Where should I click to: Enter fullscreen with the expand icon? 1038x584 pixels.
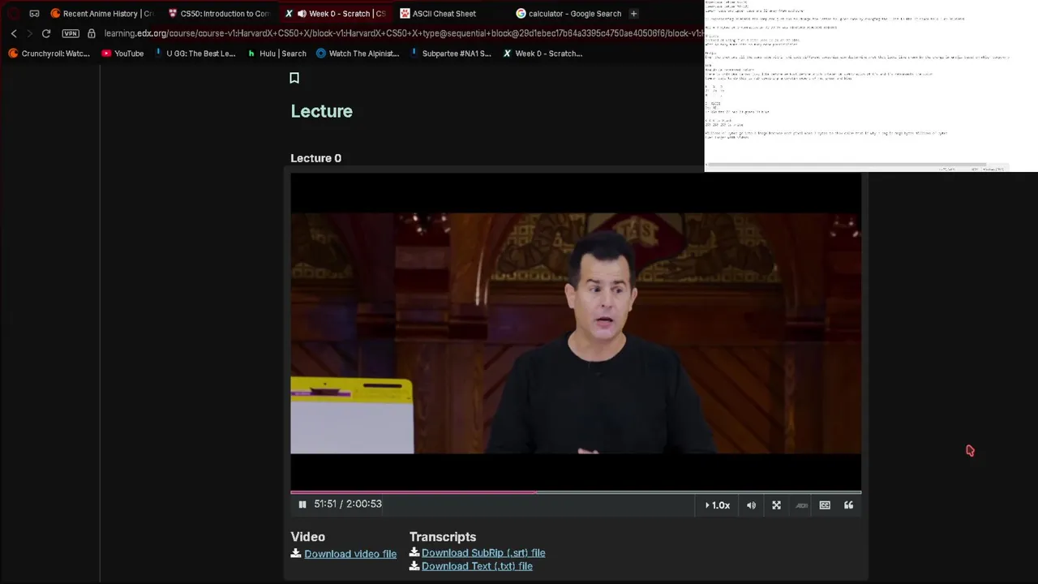[776, 505]
